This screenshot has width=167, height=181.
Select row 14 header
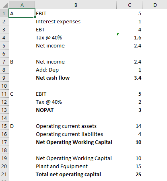pyautogui.click(x=4, y=118)
